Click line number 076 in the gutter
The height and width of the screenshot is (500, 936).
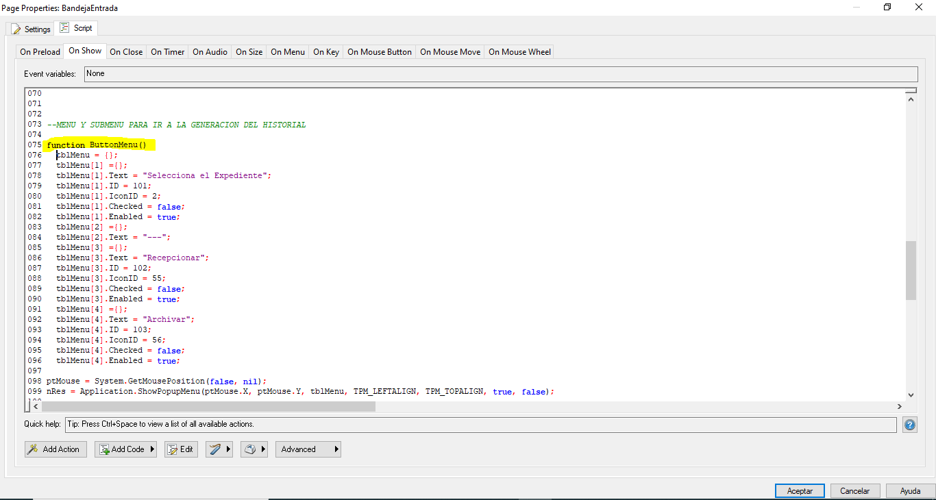click(x=34, y=155)
